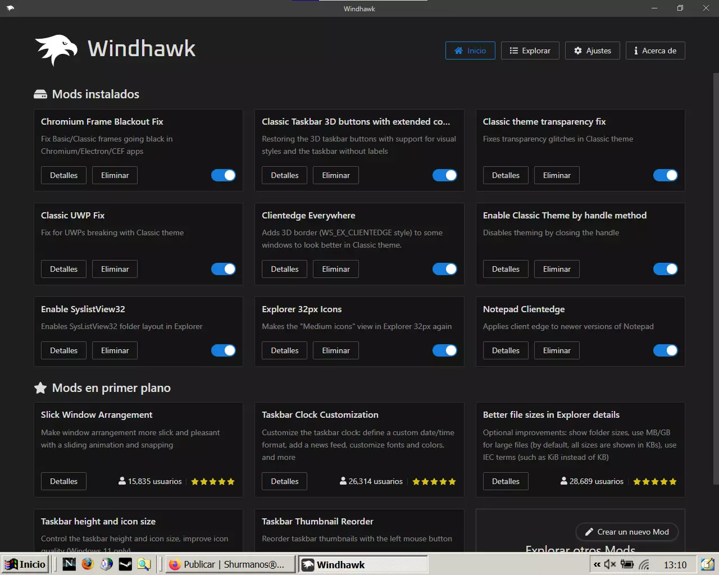Click the battery tray icon
The image size is (719, 575).
[x=627, y=564]
